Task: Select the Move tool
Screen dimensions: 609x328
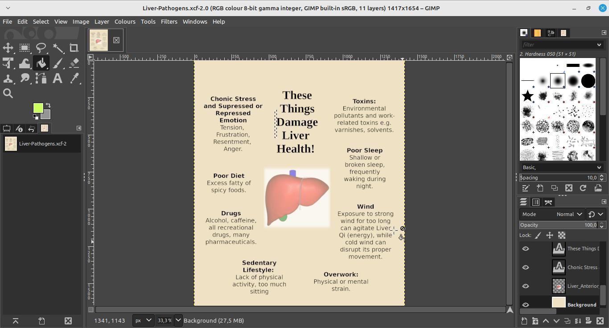Action: [8, 48]
